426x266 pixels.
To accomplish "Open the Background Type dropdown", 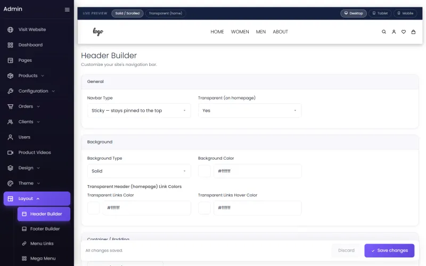I will [x=139, y=171].
